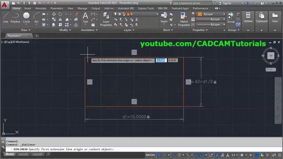Click the Copy tool in Modify panel
Viewport: 283px width, 159px height.
point(54,19)
